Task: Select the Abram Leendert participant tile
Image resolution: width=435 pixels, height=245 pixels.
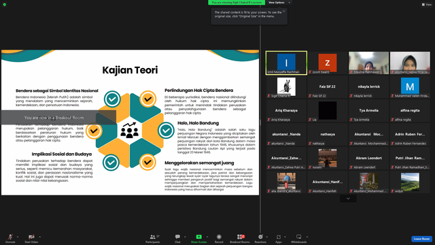Action: tap(368, 159)
